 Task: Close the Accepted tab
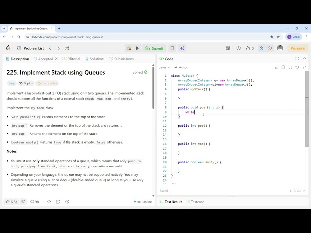point(56,59)
